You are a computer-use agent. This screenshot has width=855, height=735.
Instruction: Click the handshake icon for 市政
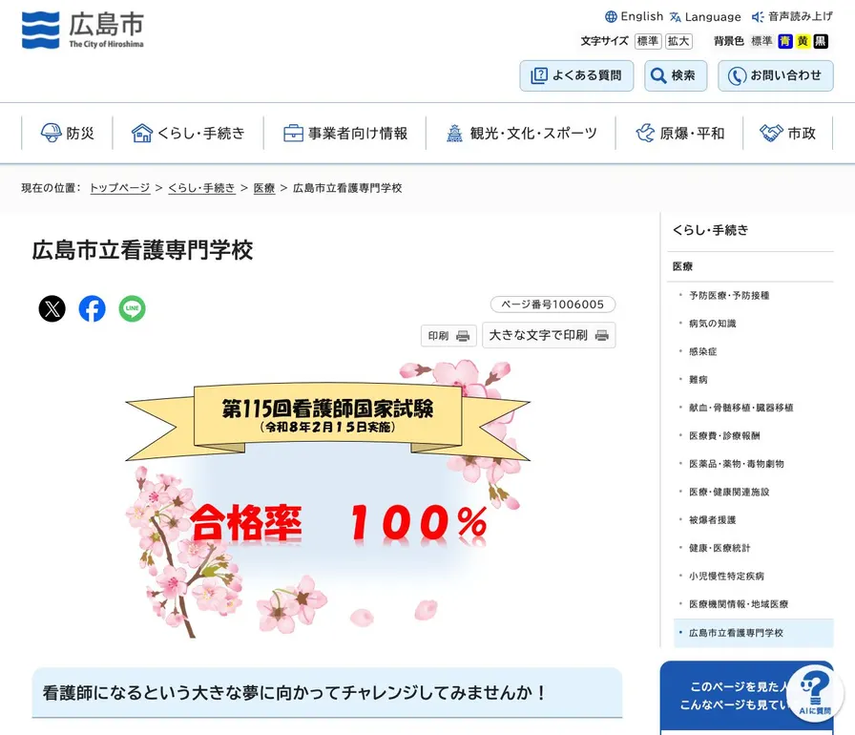click(x=771, y=133)
